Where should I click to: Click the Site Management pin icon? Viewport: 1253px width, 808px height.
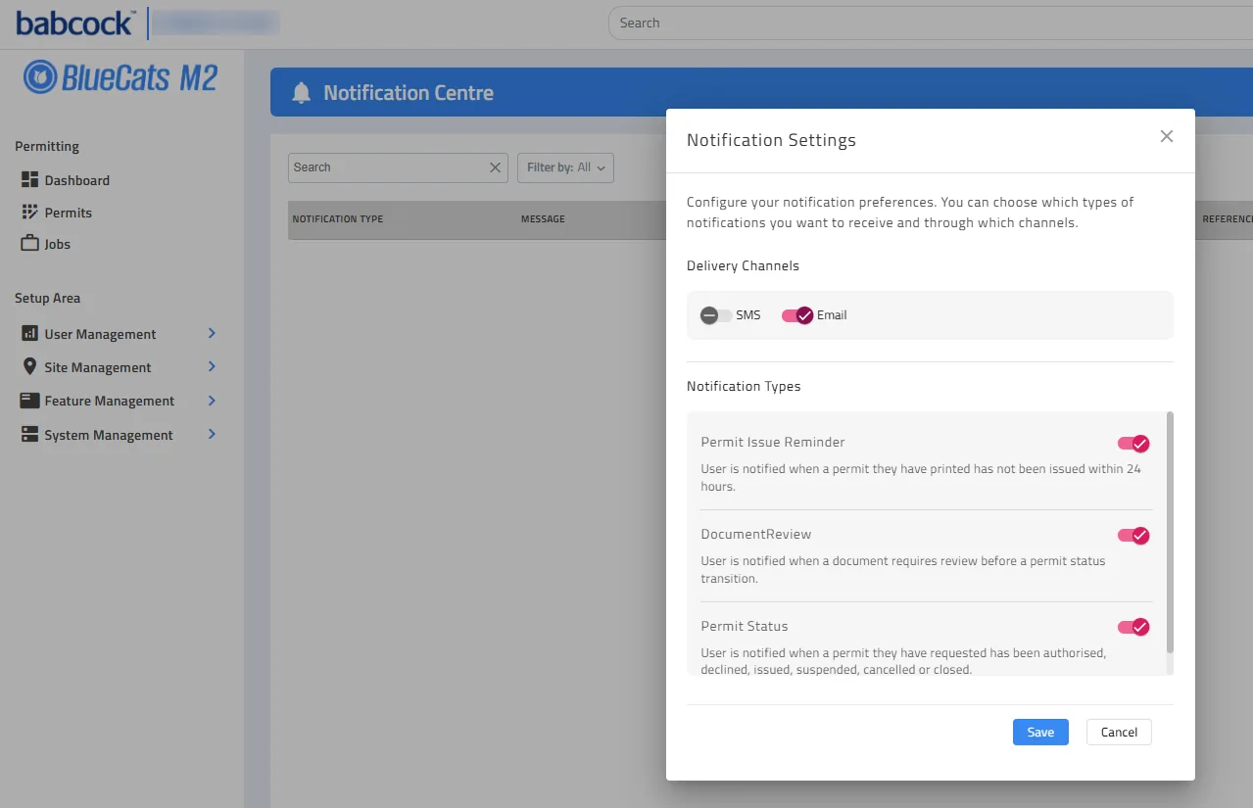tap(29, 367)
